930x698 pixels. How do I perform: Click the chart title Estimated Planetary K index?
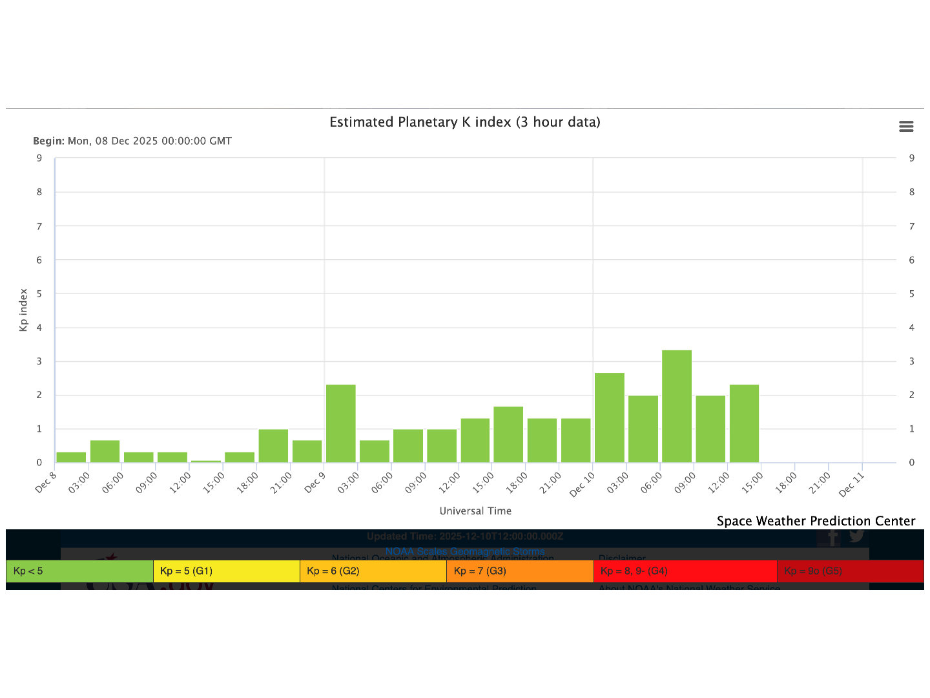click(x=464, y=122)
